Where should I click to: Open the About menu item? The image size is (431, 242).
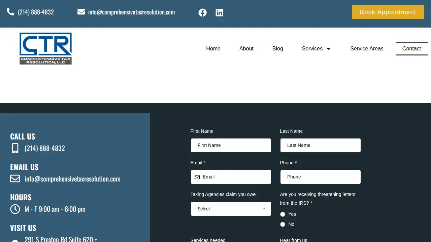(246, 49)
